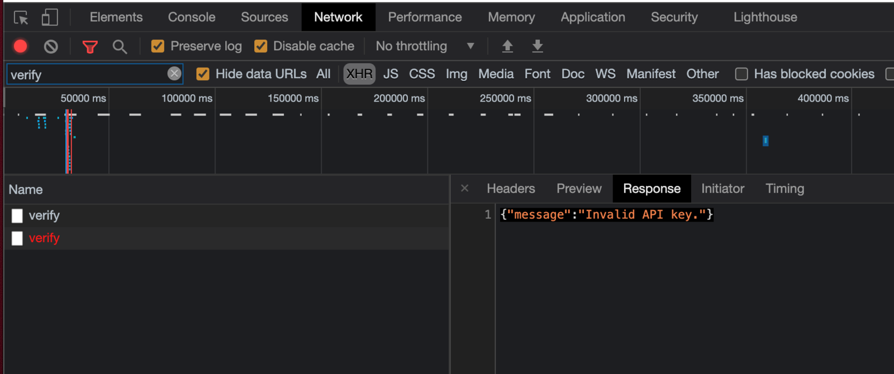This screenshot has height=374, width=894.
Task: Open the Lighthouse tab
Action: [x=765, y=17]
